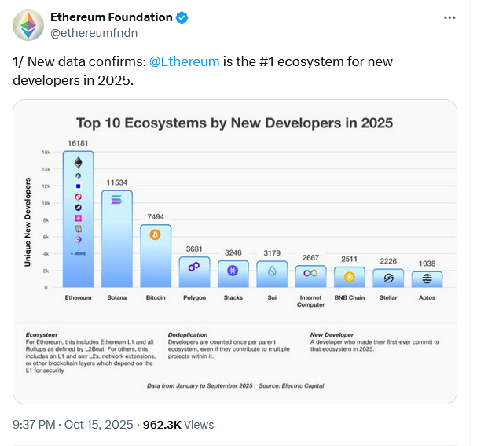Click the Ethereum Foundation profile avatar
The image size is (488, 446).
28,25
